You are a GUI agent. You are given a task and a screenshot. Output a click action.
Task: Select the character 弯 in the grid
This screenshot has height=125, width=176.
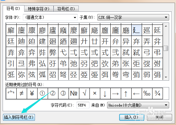pos(126,74)
